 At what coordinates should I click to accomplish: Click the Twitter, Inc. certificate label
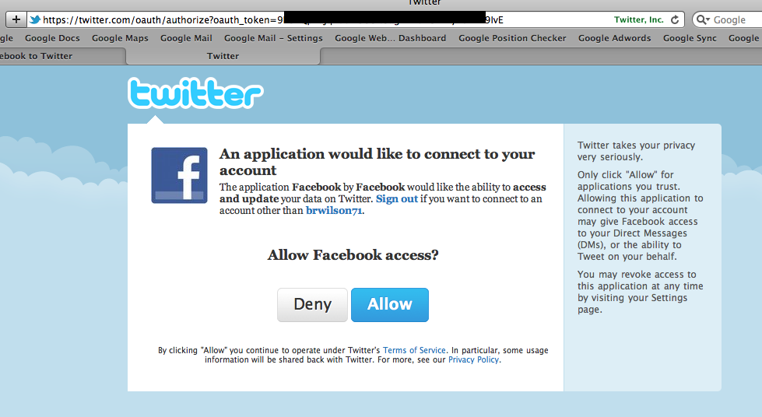pyautogui.click(x=638, y=20)
